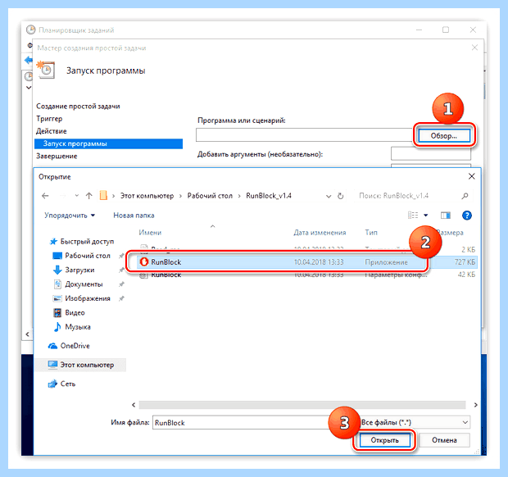Select Изображения in navigation pane
Viewport: 508px width, 477px height.
pyautogui.click(x=88, y=298)
